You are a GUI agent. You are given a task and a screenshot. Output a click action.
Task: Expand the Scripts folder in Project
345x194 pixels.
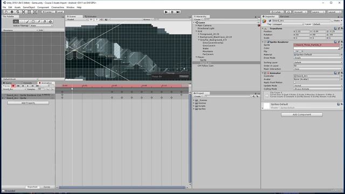pyautogui.click(x=194, y=106)
